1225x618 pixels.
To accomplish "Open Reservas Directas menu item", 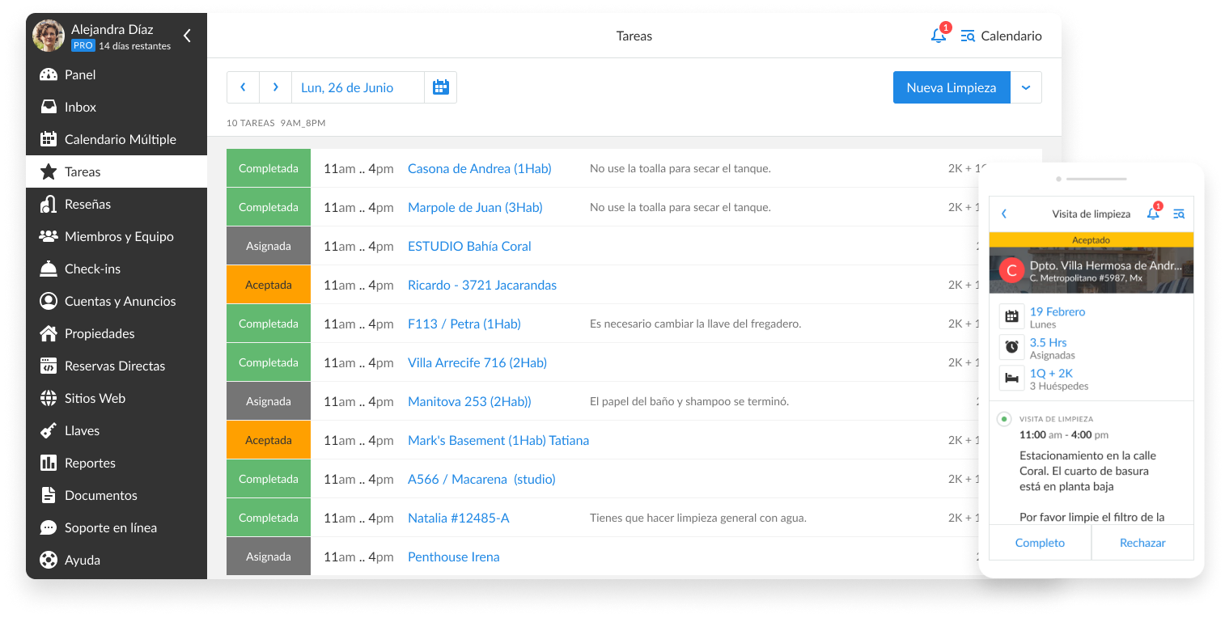I will point(117,366).
